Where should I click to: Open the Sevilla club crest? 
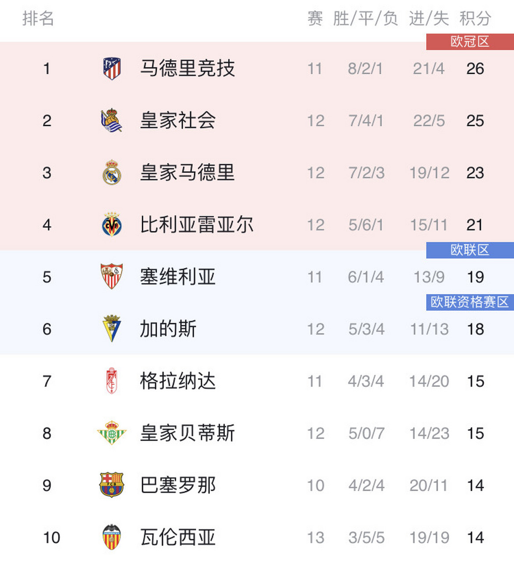pos(112,277)
